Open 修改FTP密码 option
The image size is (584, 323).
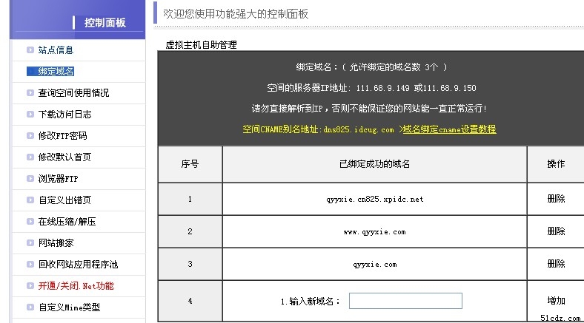click(x=62, y=135)
